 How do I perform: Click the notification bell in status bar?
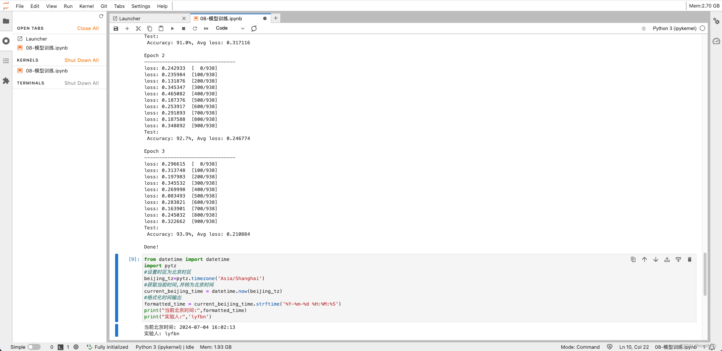(x=712, y=347)
